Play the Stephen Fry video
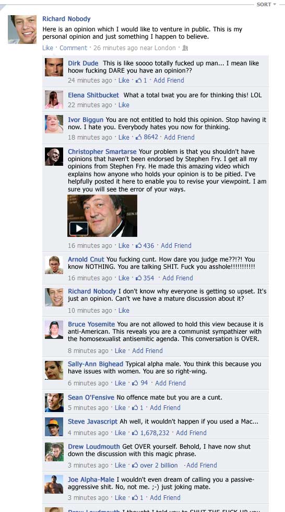Viewport: 285px width, 512px height. point(79,228)
